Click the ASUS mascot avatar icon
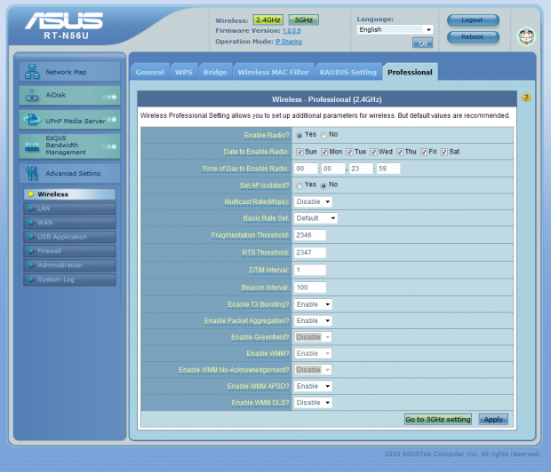This screenshot has height=472, width=551. (526, 36)
